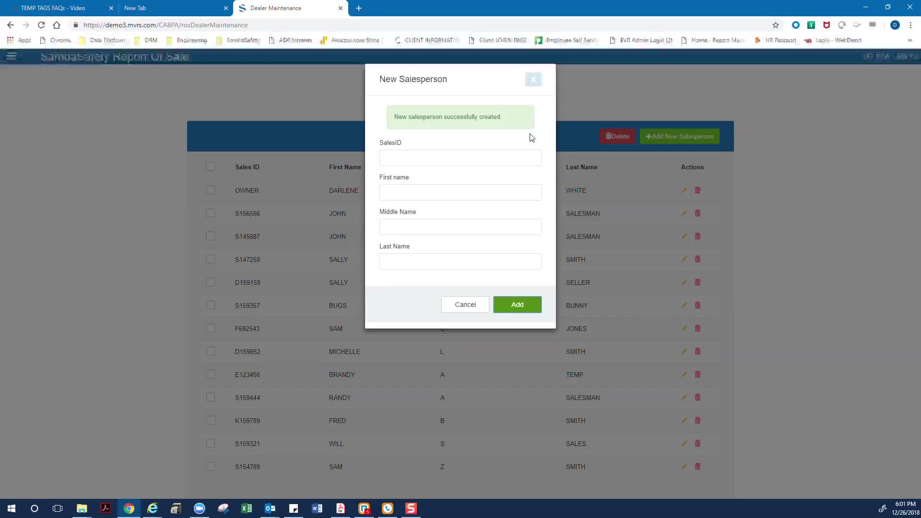921x518 pixels.
Task: Click trash icon for WILL SALES row
Action: pos(697,444)
